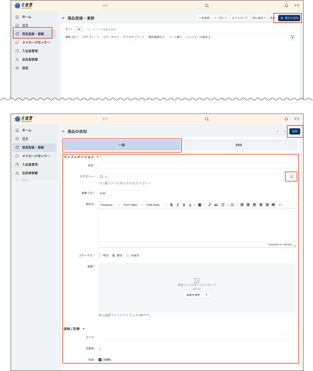Click the 在庫数 stock input field
313x371 pixels.
pos(108,348)
